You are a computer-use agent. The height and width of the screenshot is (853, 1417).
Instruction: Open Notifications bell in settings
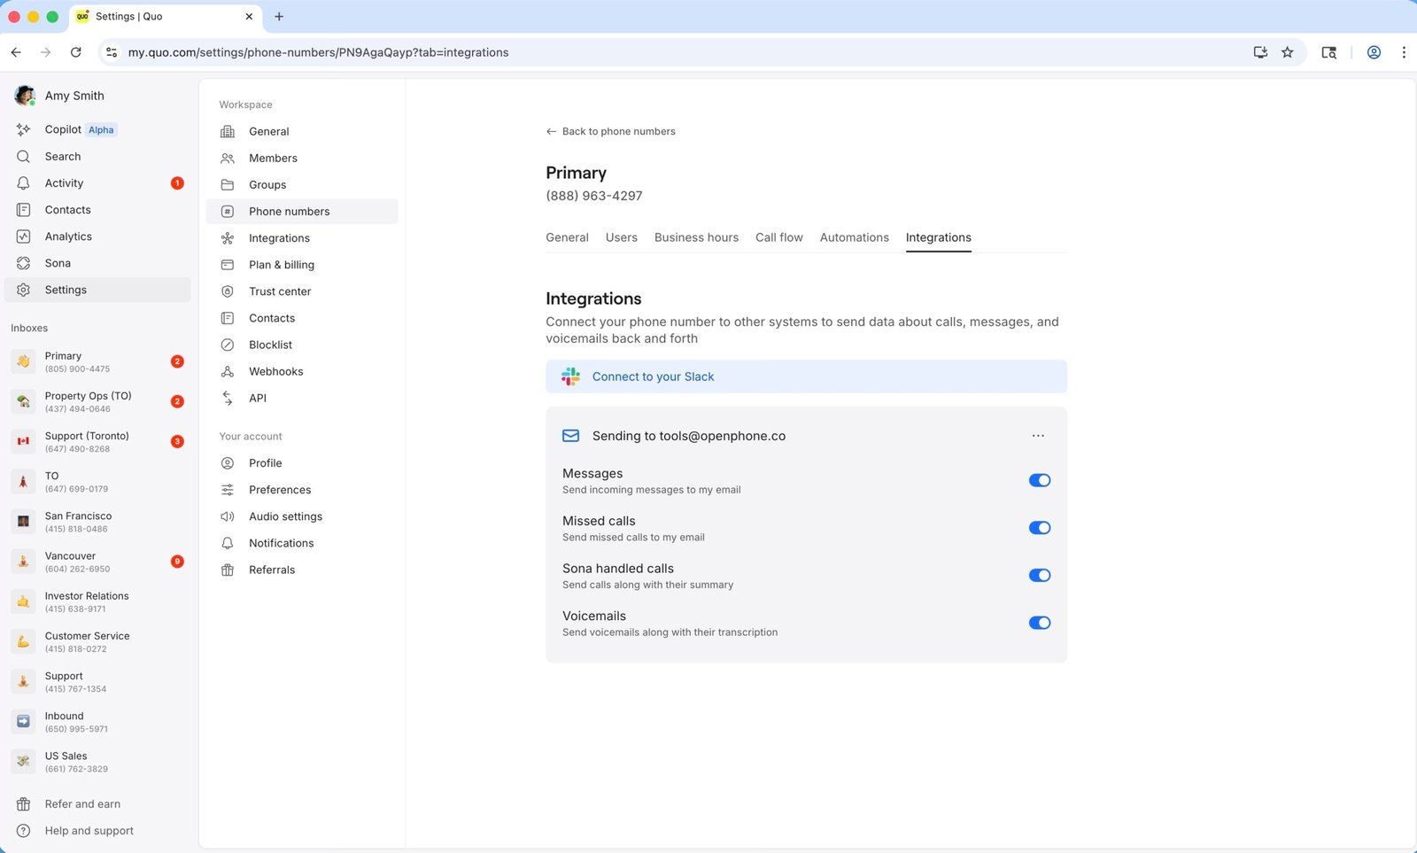click(228, 543)
